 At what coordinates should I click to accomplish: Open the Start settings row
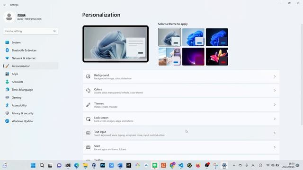181,147
